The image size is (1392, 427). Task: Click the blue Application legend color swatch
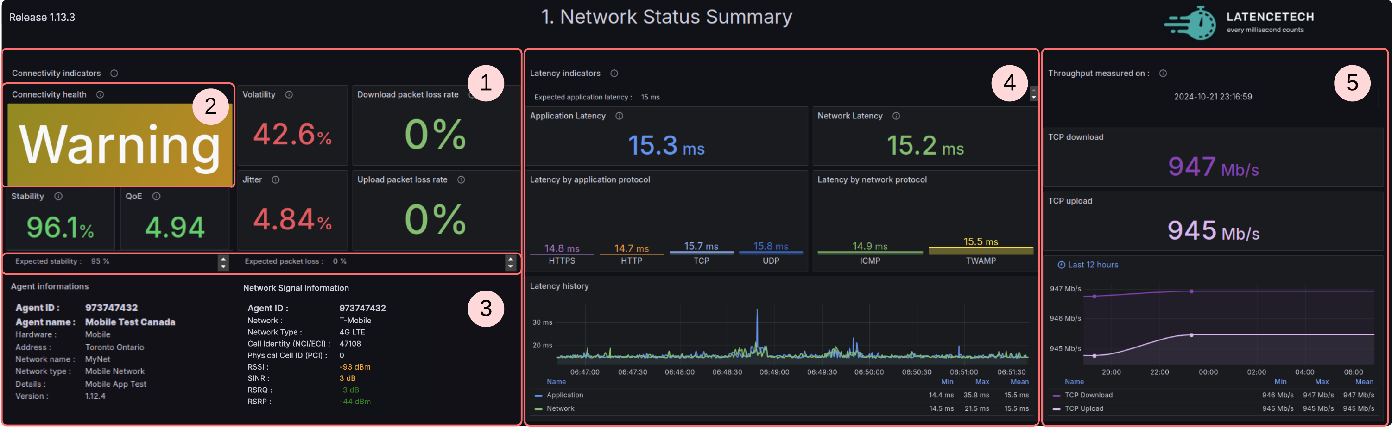tap(538, 396)
